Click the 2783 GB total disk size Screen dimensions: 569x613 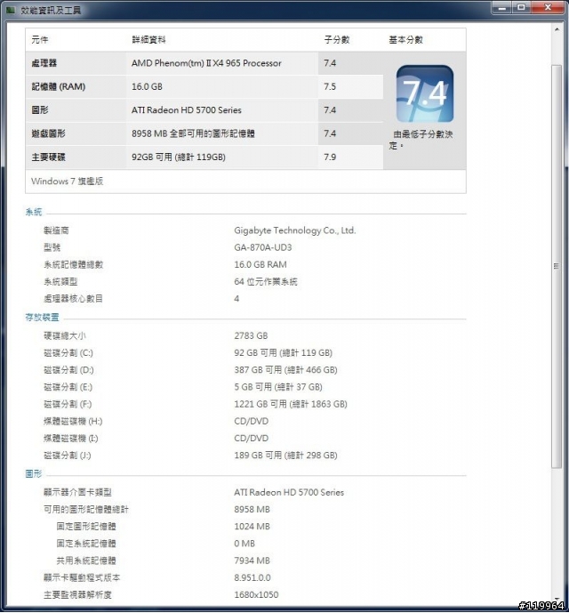[251, 335]
